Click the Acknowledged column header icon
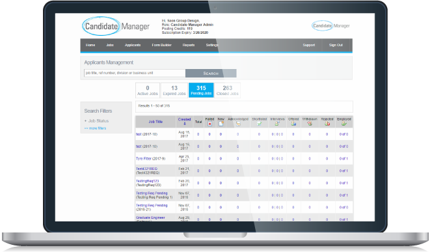Image resolution: width=432 pixels, height=252 pixels. (x=238, y=124)
